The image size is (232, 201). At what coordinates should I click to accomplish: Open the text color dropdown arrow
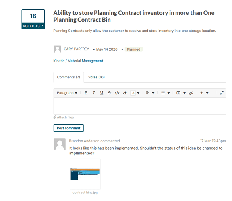(x=138, y=93)
